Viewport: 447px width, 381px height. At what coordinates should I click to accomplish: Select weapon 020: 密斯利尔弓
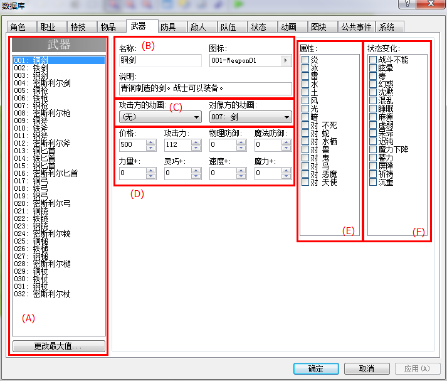pyautogui.click(x=59, y=203)
